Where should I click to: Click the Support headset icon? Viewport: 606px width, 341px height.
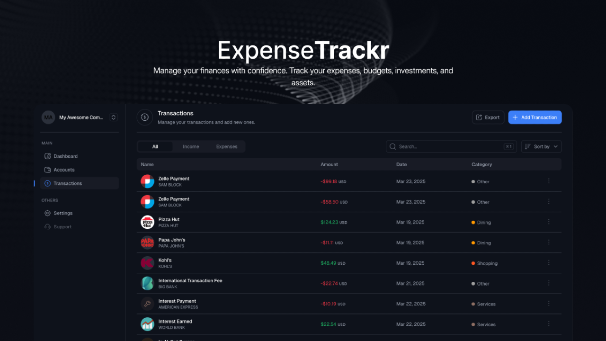48,226
